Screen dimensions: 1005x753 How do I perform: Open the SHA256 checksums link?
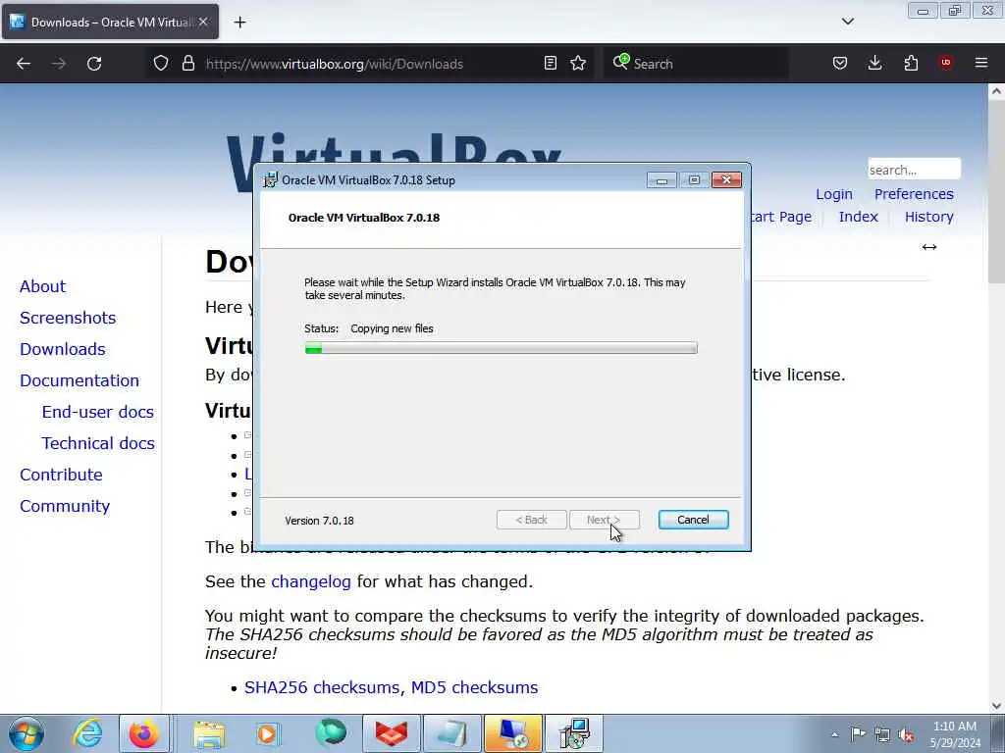pos(324,687)
